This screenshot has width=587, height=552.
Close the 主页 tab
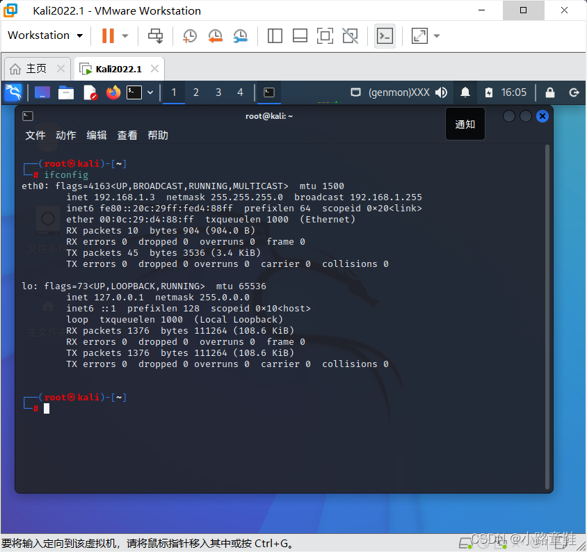coord(61,69)
